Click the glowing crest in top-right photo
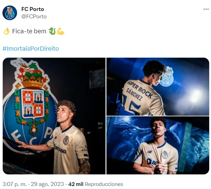The image size is (211, 189). point(166,78)
